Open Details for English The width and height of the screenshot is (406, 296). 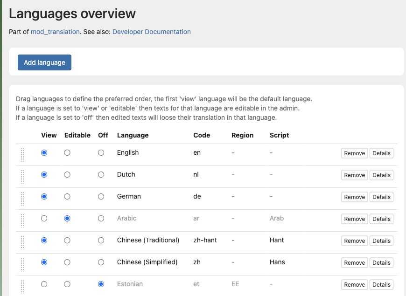click(381, 153)
